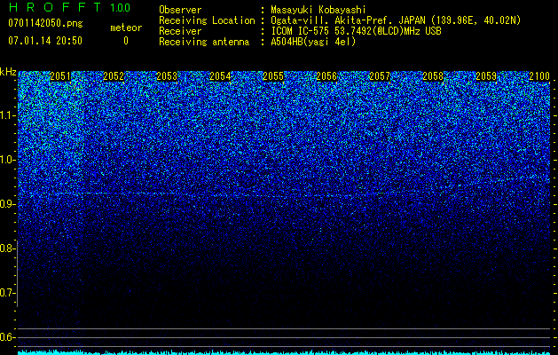This screenshot has width=558, height=355.
Task: Click the 1.1 kHz axis label
Action: [x=7, y=115]
